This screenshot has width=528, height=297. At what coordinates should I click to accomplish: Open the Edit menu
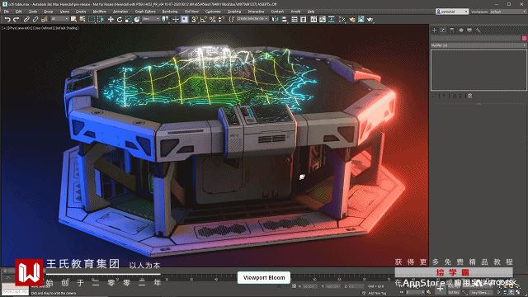[18, 12]
